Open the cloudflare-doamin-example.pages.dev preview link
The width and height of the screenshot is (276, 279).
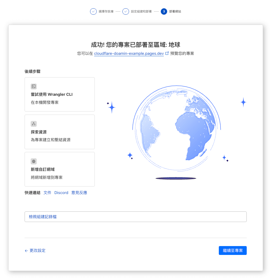click(129, 53)
